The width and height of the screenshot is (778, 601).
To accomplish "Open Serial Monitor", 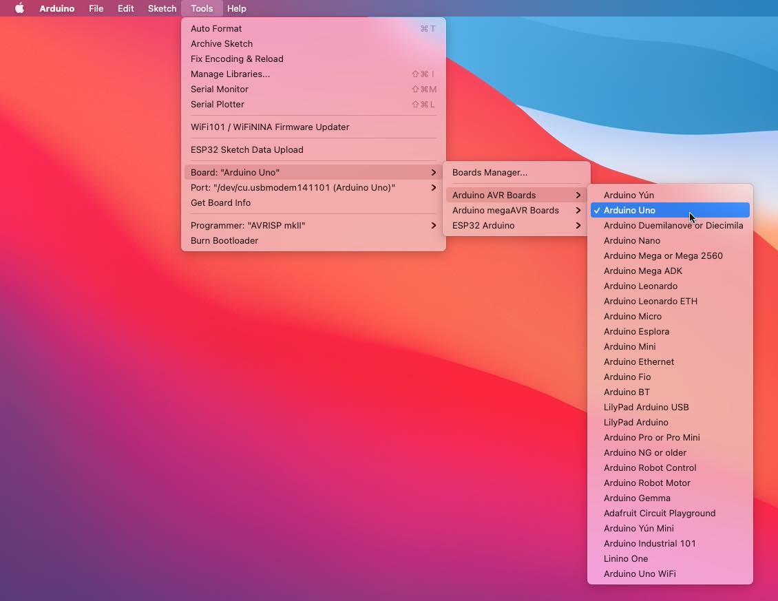I will click(220, 89).
